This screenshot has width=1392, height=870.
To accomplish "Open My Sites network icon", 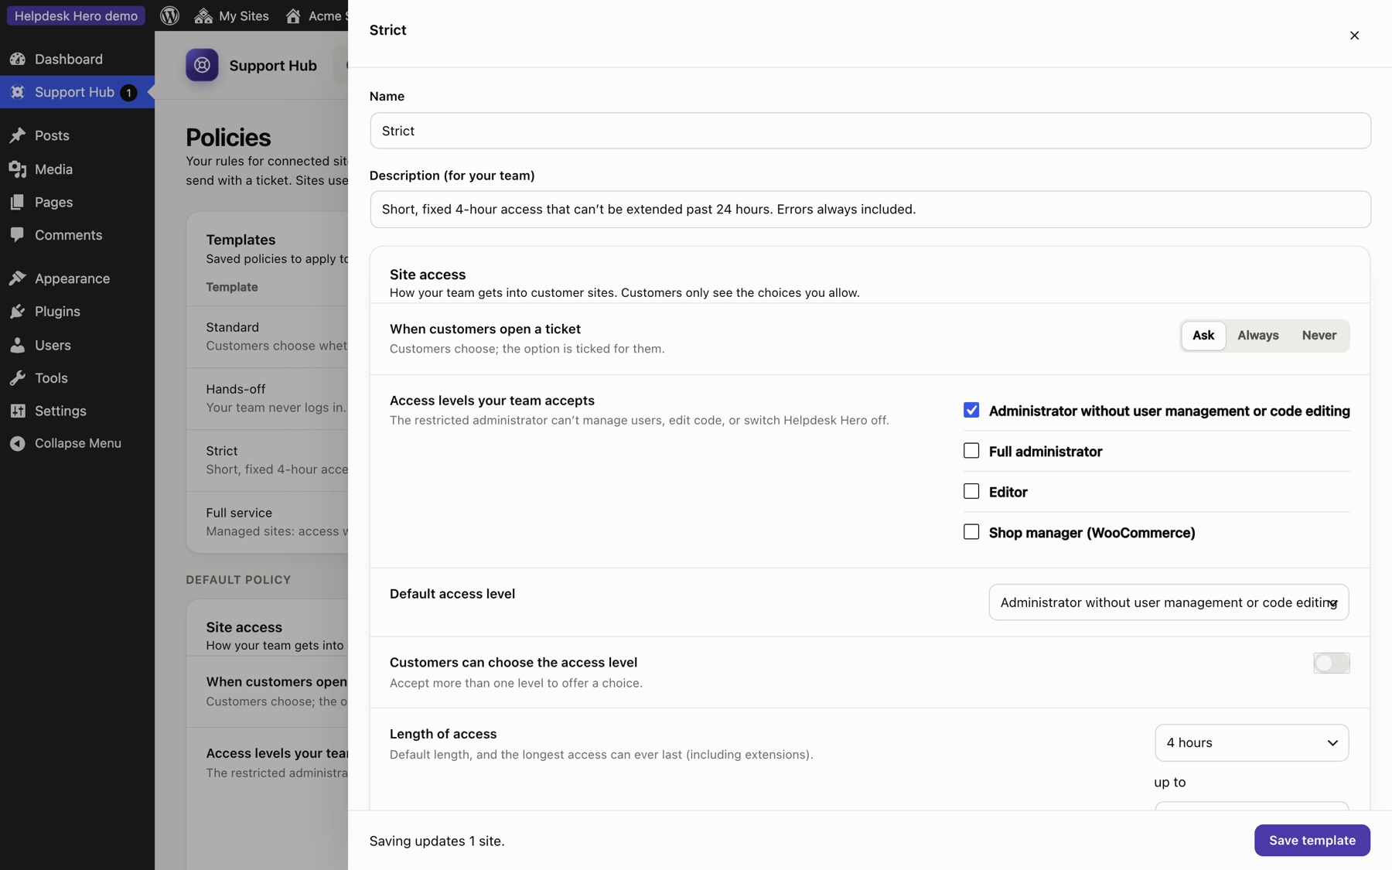I will point(203,15).
